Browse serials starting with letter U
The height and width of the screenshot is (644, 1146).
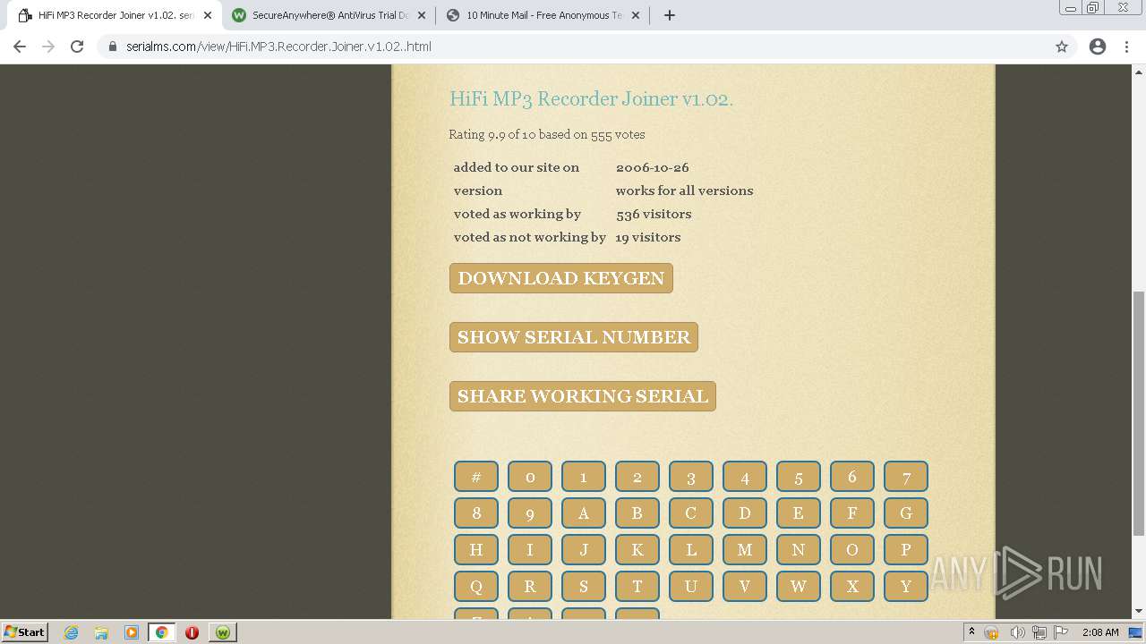691,587
